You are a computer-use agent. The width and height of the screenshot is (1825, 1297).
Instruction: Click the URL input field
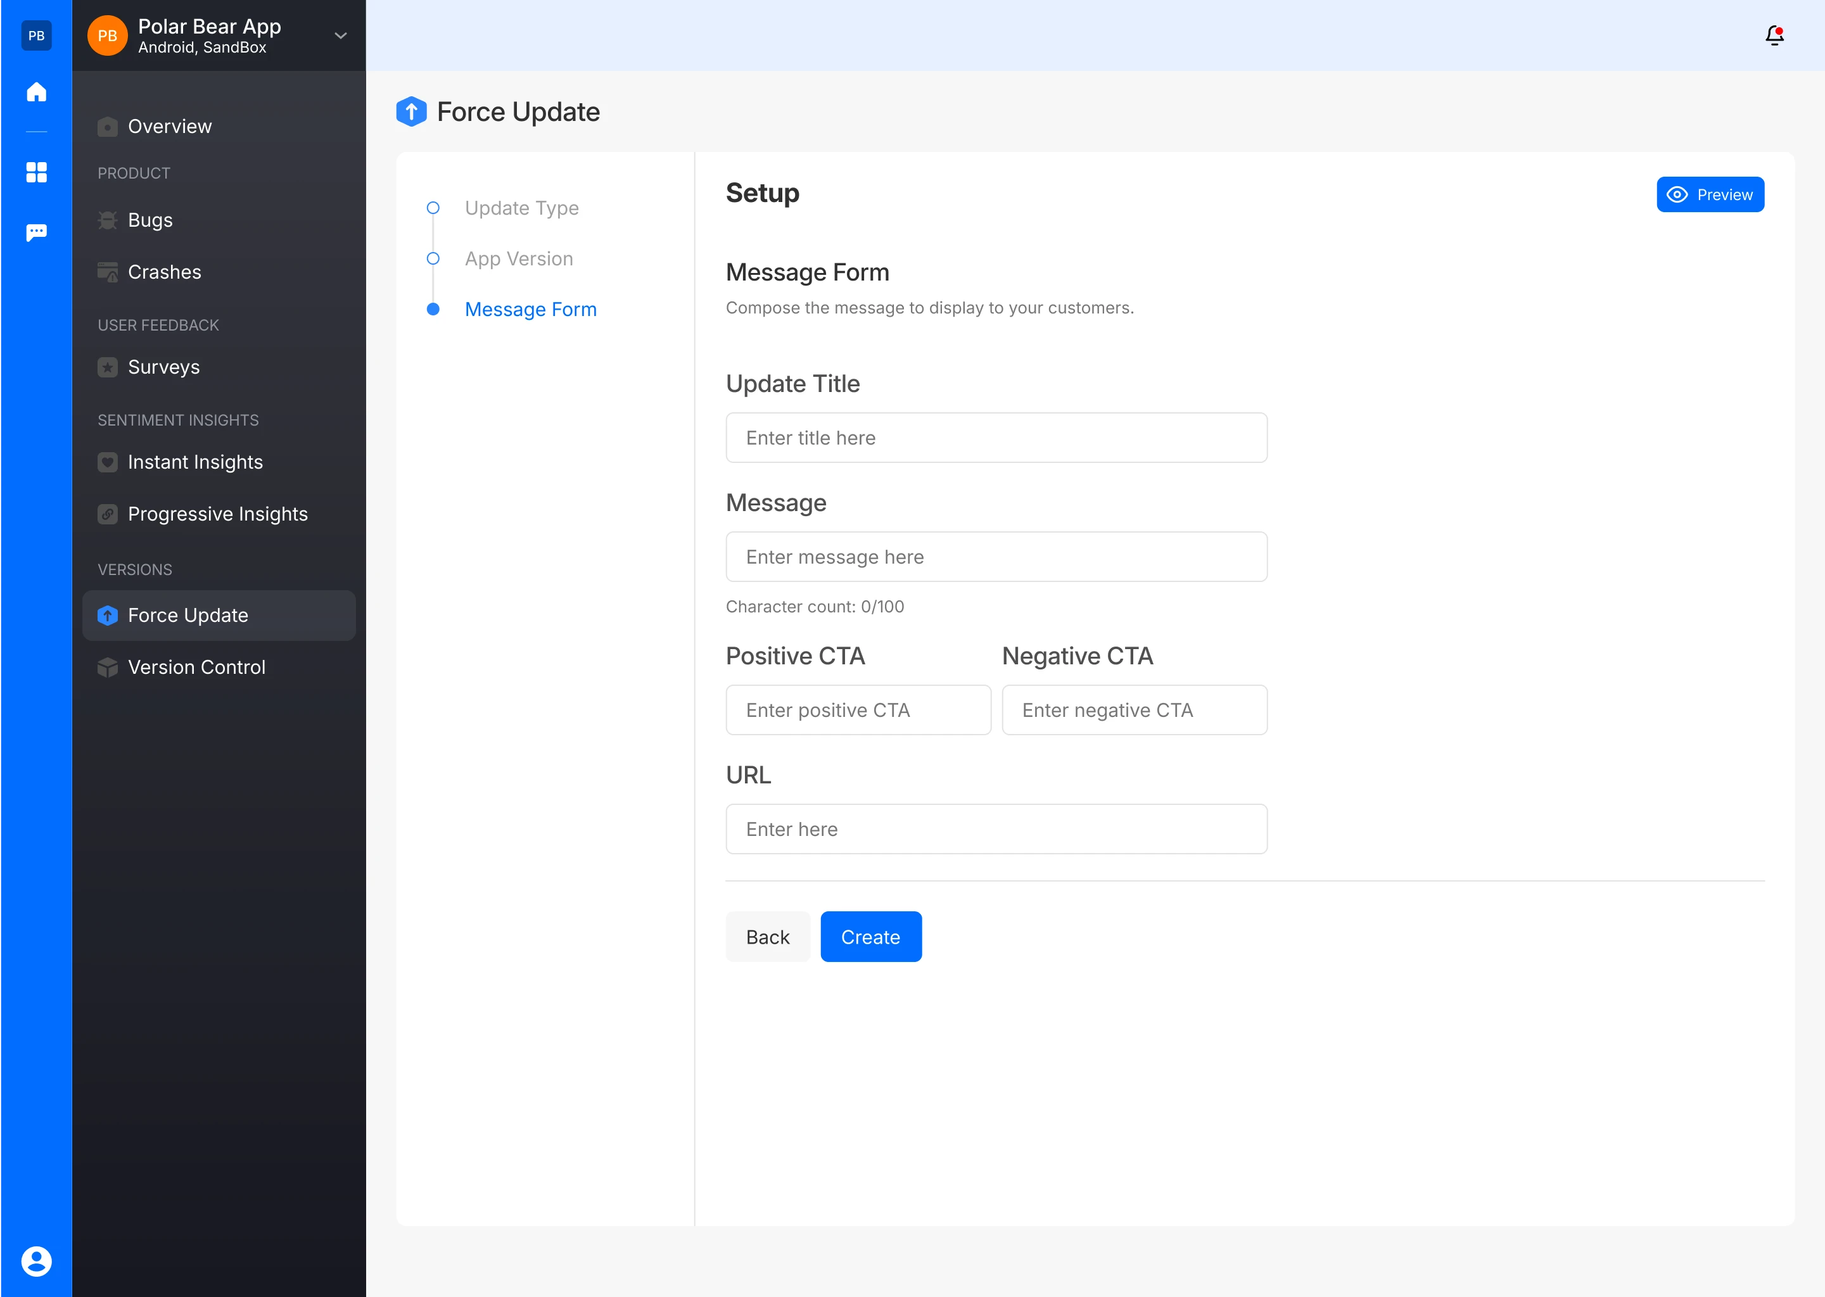[x=996, y=829]
